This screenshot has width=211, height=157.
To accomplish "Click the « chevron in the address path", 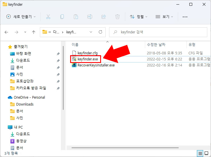I will tap(50, 32).
